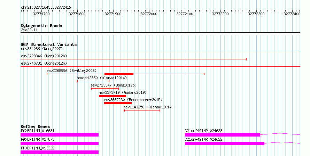310x156 pixels.
Task: Click the esv2723347 variant span line
Action: pos(105,89)
